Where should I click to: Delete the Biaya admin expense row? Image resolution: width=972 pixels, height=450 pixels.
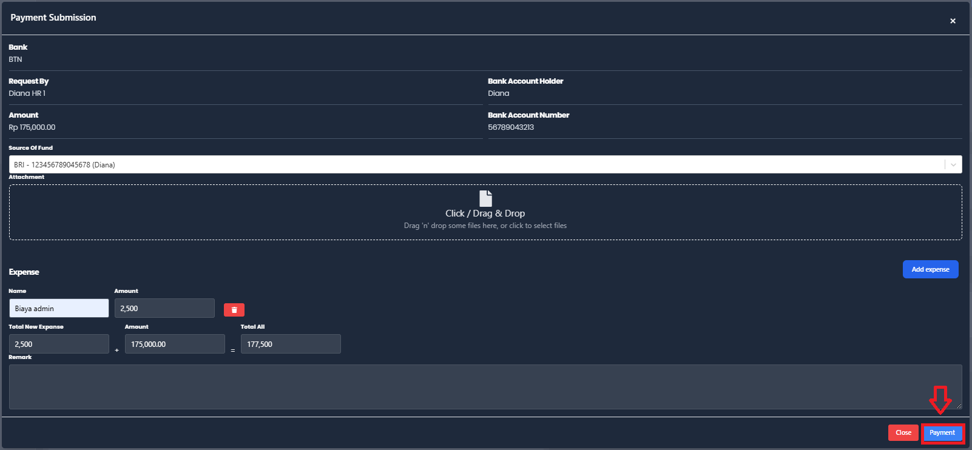[234, 310]
